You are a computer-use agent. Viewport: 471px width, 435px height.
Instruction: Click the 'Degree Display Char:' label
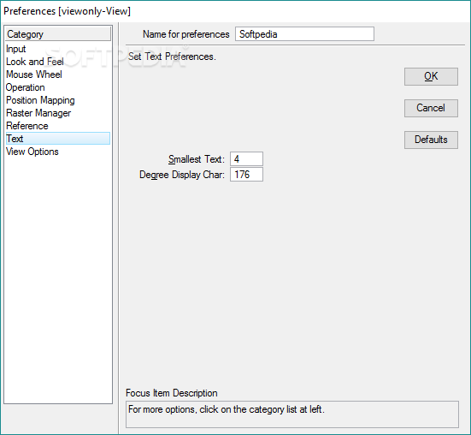[x=182, y=175]
